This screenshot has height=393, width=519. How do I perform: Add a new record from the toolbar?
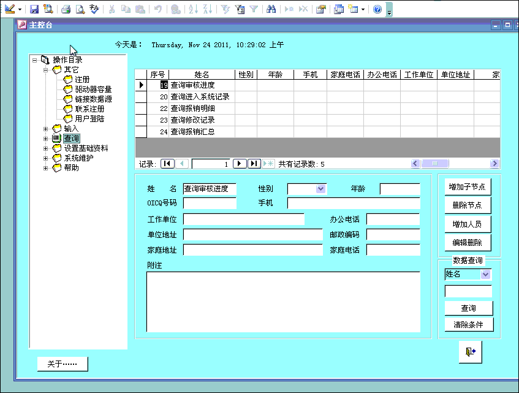[x=289, y=9]
